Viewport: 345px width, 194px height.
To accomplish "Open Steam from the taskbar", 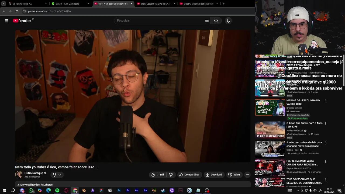I will tap(163, 190).
